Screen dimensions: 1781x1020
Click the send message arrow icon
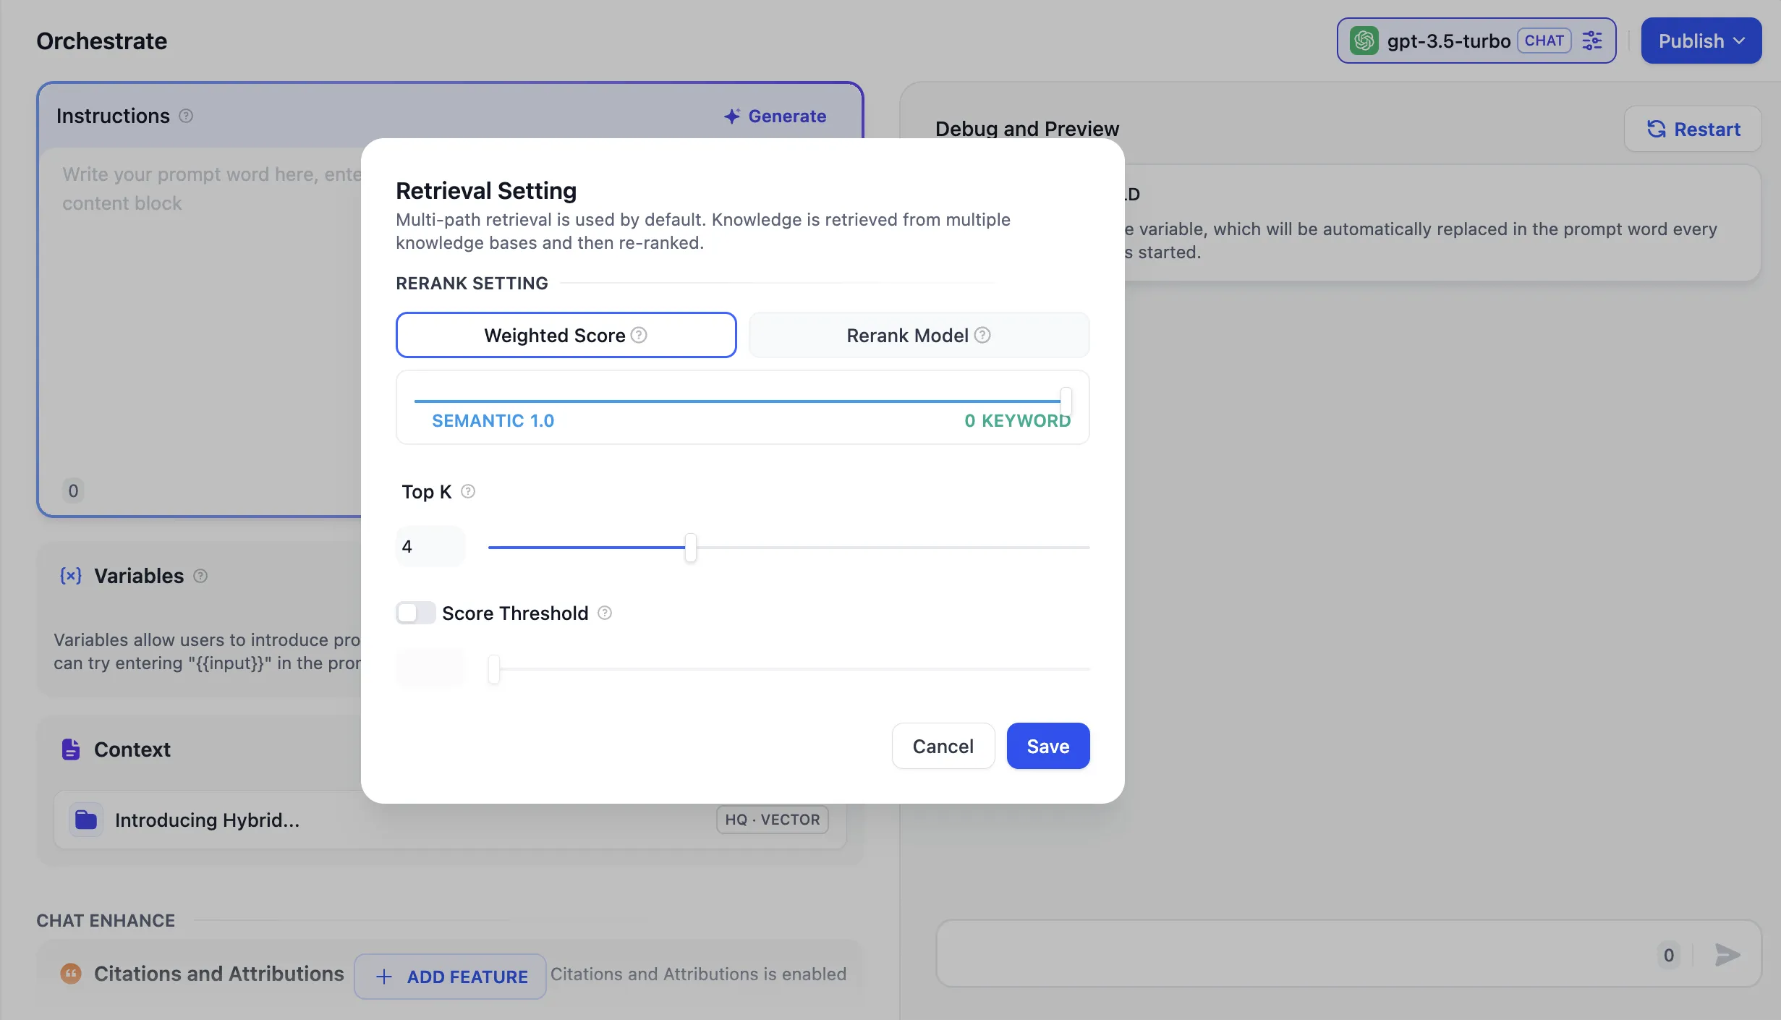click(x=1727, y=954)
